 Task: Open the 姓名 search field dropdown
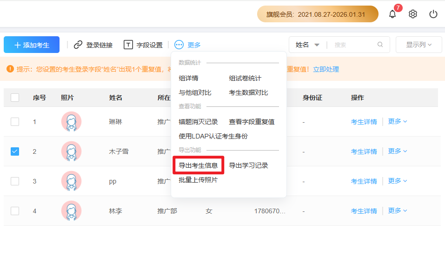[308, 45]
